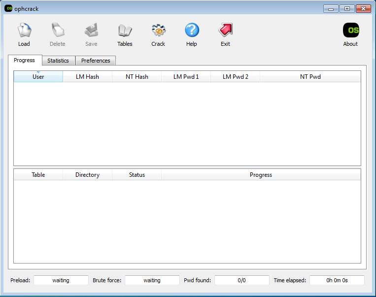Click the LM Pwd 2 column header
This screenshot has height=297, width=376.
(x=236, y=77)
